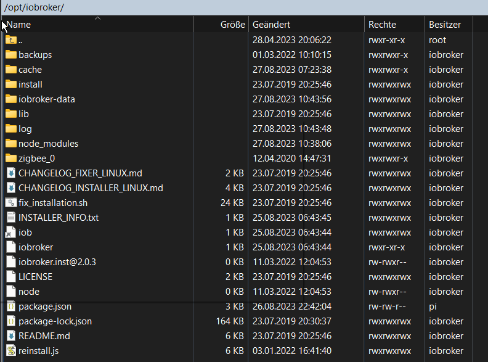The height and width of the screenshot is (362, 488).
Task: Click the reinstall.js script file icon
Action: click(11, 351)
